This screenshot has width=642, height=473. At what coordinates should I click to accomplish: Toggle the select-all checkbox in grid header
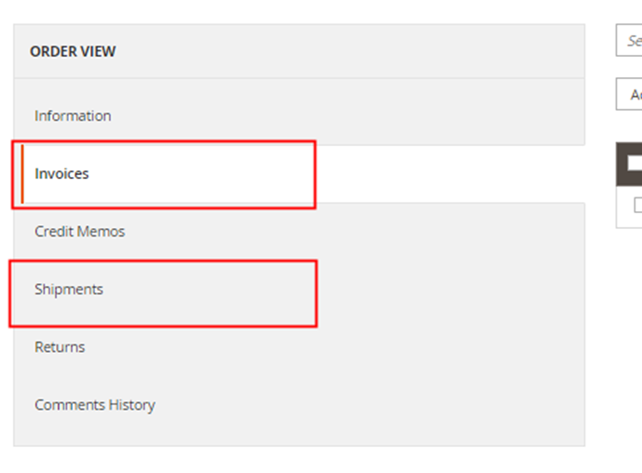(635, 164)
